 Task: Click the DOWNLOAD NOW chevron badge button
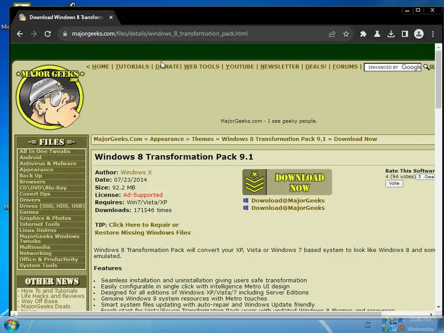[287, 182]
